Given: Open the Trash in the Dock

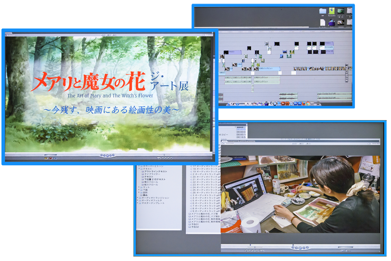Looking at the screenshot, I should [318, 104].
